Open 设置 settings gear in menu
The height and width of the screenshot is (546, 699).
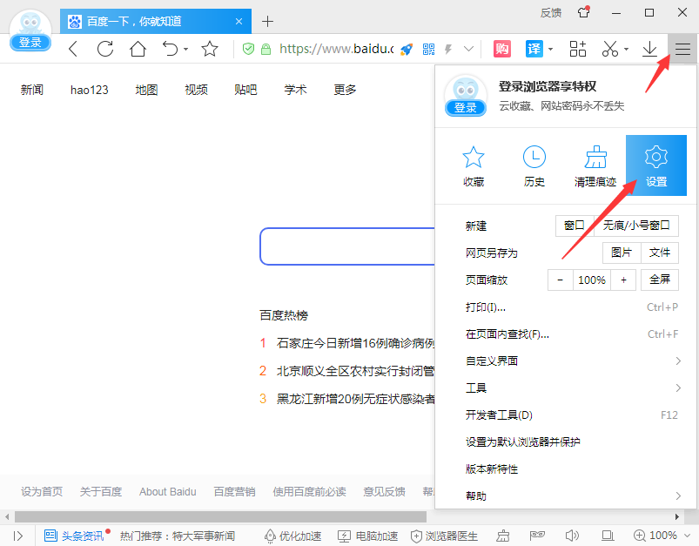click(656, 165)
